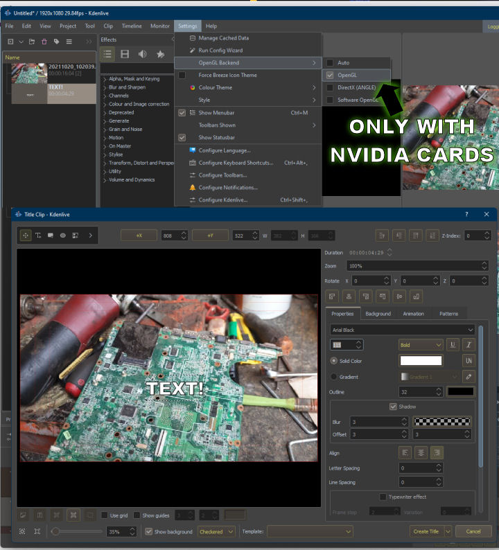Click the lower to bottom z-order icon
Screen dimensions: 499x550
point(432,236)
